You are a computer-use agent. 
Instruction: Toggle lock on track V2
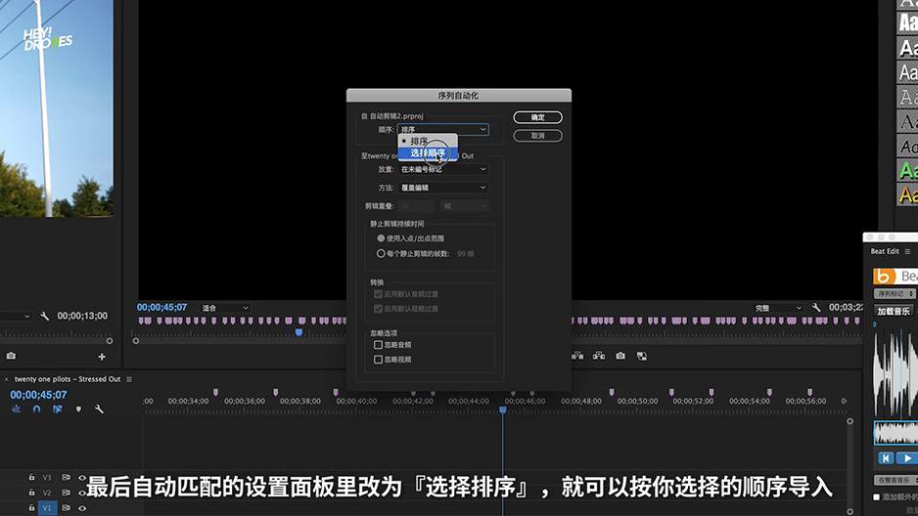coord(31,493)
